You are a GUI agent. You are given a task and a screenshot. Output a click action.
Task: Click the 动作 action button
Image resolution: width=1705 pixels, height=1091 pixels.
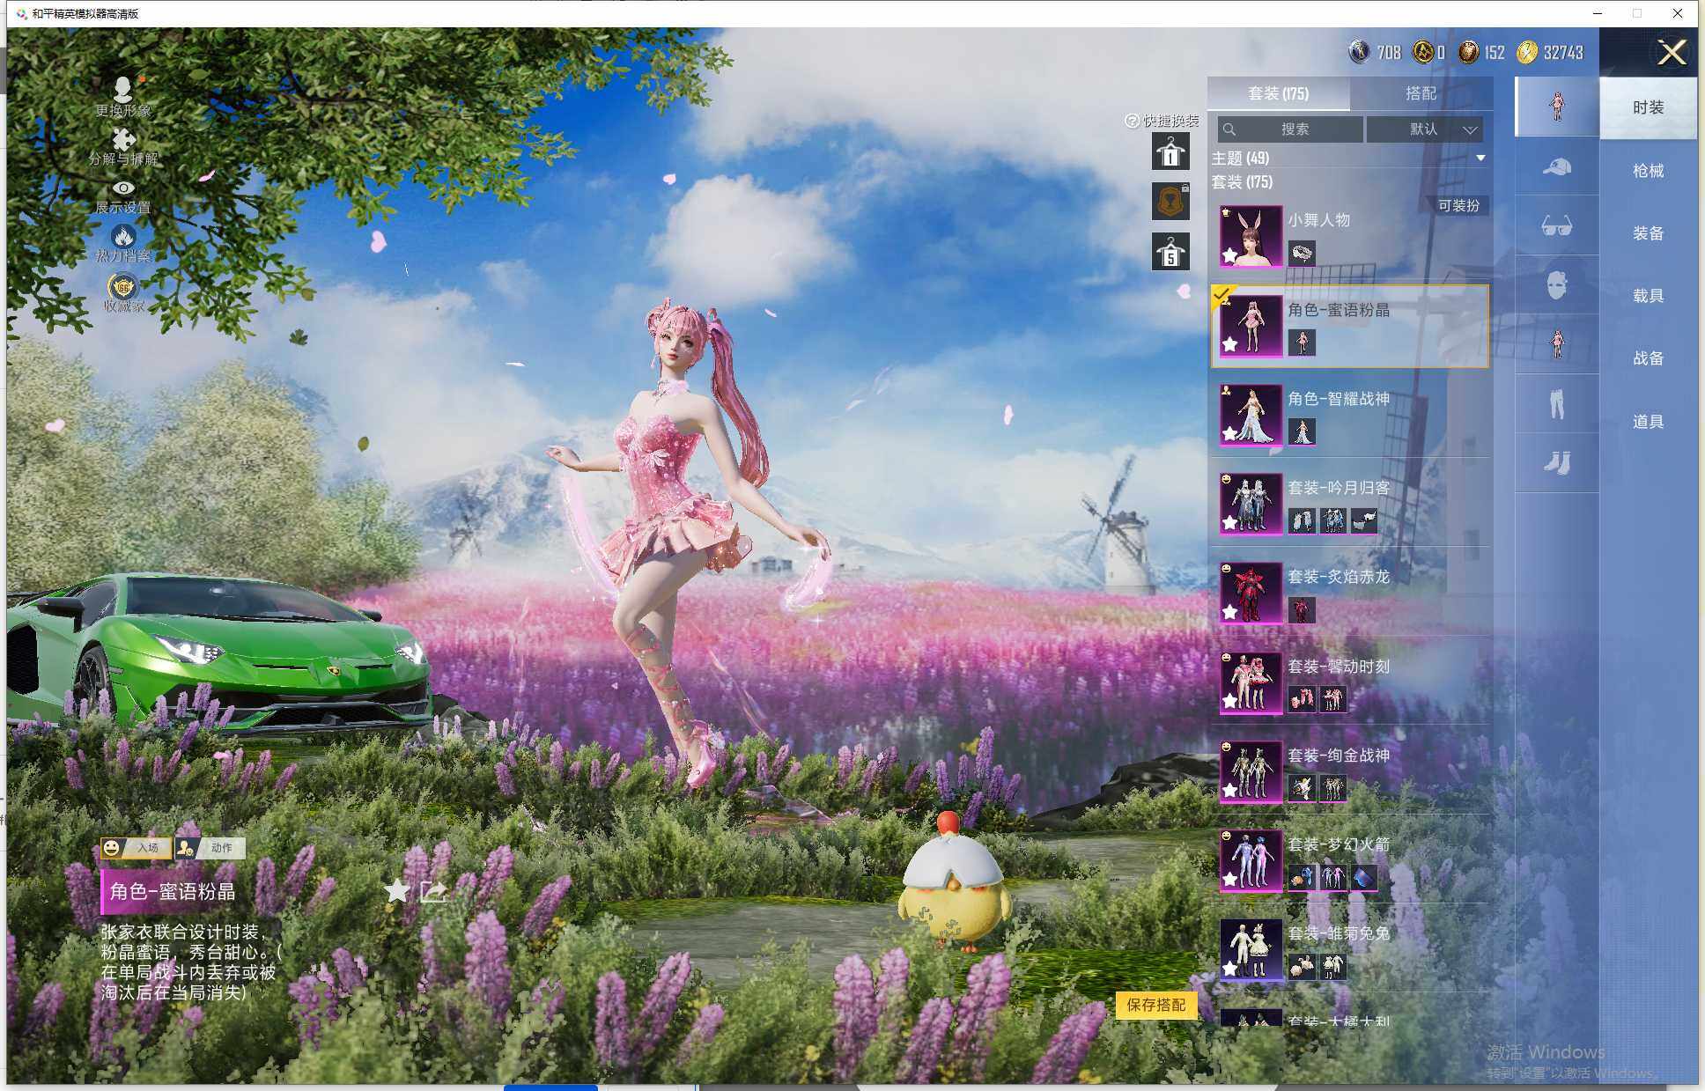click(x=210, y=847)
